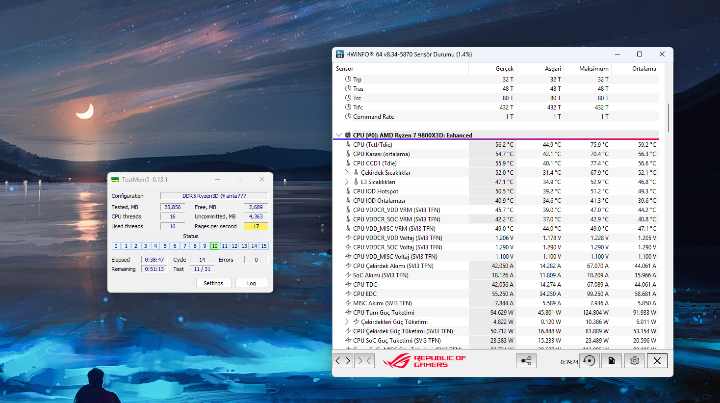The height and width of the screenshot is (403, 720).
Task: Click the HWiNFO title bar app icon
Action: 340,54
